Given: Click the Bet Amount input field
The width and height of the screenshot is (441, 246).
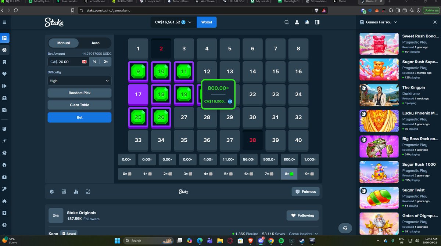Looking at the screenshot, I should (x=68, y=62).
